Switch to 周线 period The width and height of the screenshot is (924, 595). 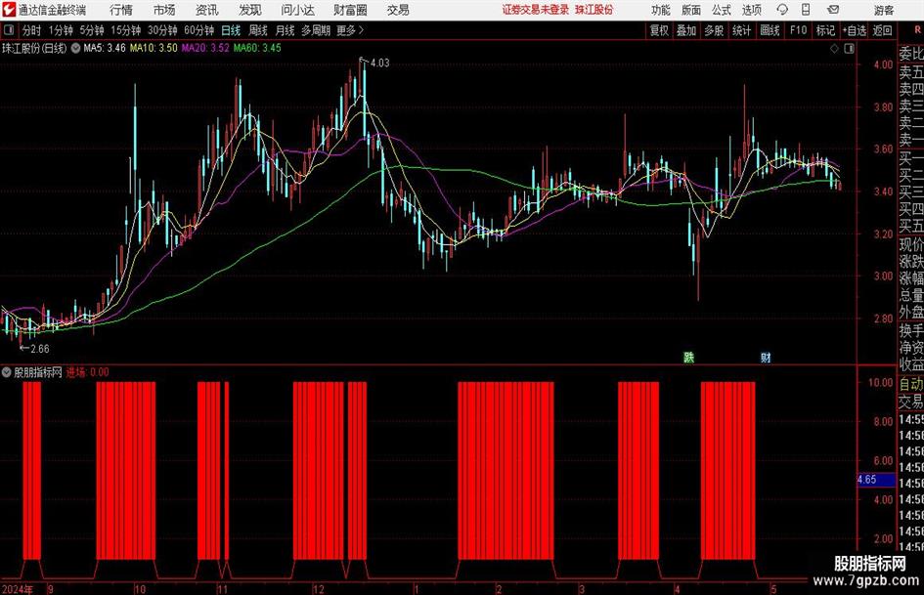pos(258,30)
